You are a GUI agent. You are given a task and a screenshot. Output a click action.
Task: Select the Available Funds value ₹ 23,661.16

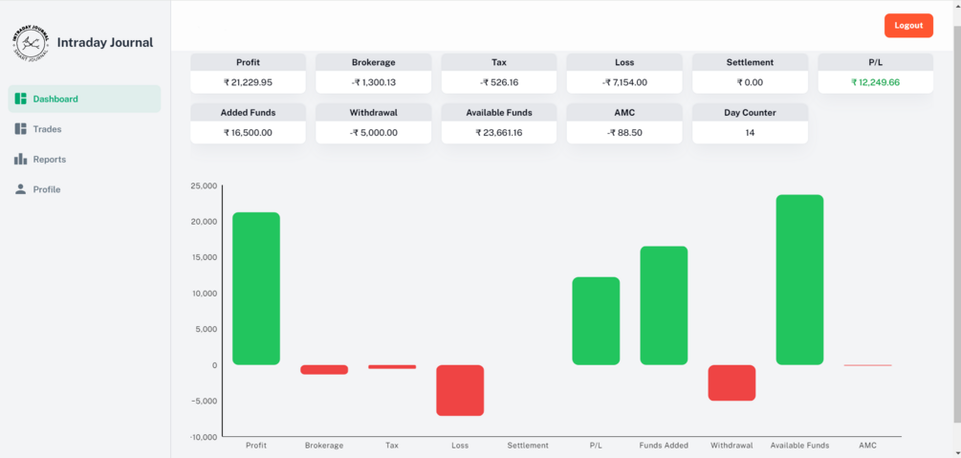499,133
